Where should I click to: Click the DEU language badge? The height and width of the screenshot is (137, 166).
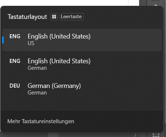coord(15,86)
